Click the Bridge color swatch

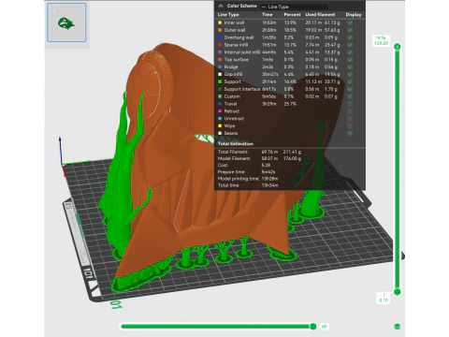(x=220, y=67)
